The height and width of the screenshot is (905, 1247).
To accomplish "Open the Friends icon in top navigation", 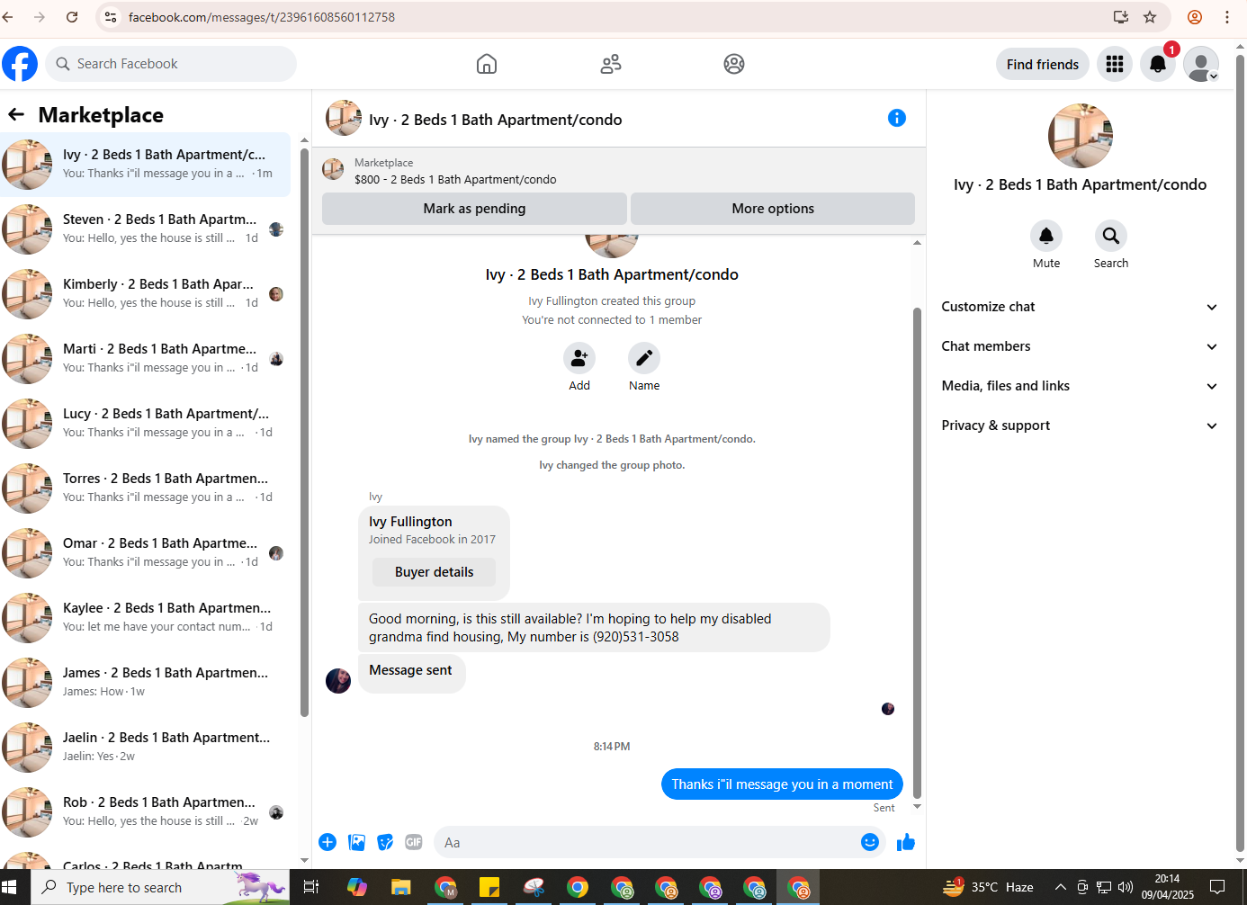I will (611, 64).
